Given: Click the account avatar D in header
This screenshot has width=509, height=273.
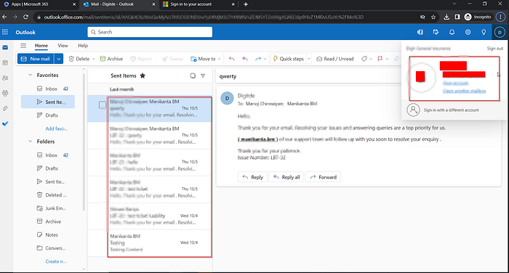Looking at the screenshot, I should [500, 32].
